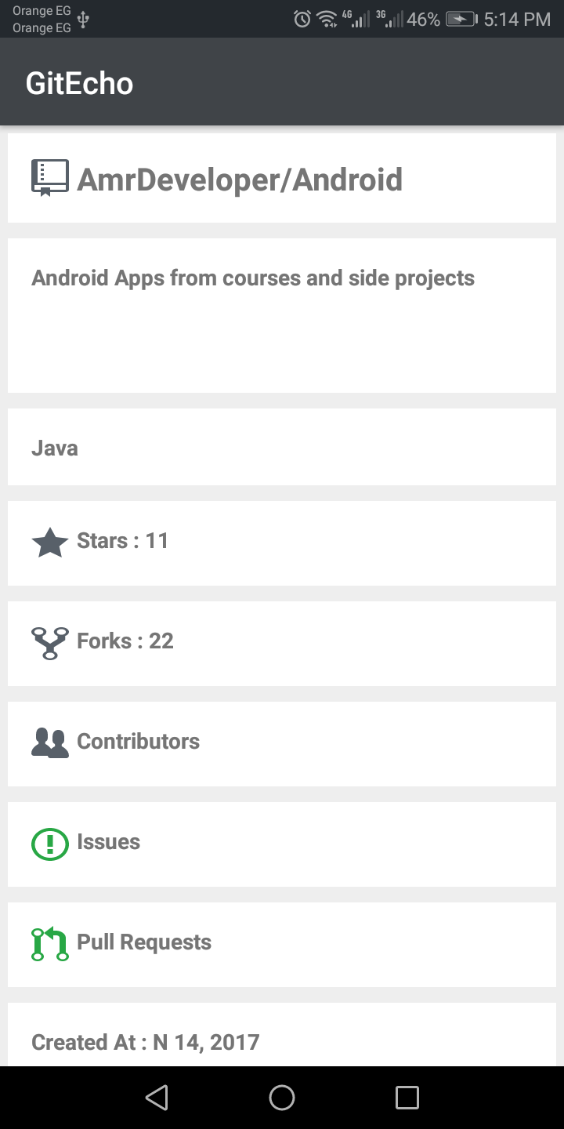Tap the Forks : 22 count
Viewport: 564px width, 1129px height.
125,641
